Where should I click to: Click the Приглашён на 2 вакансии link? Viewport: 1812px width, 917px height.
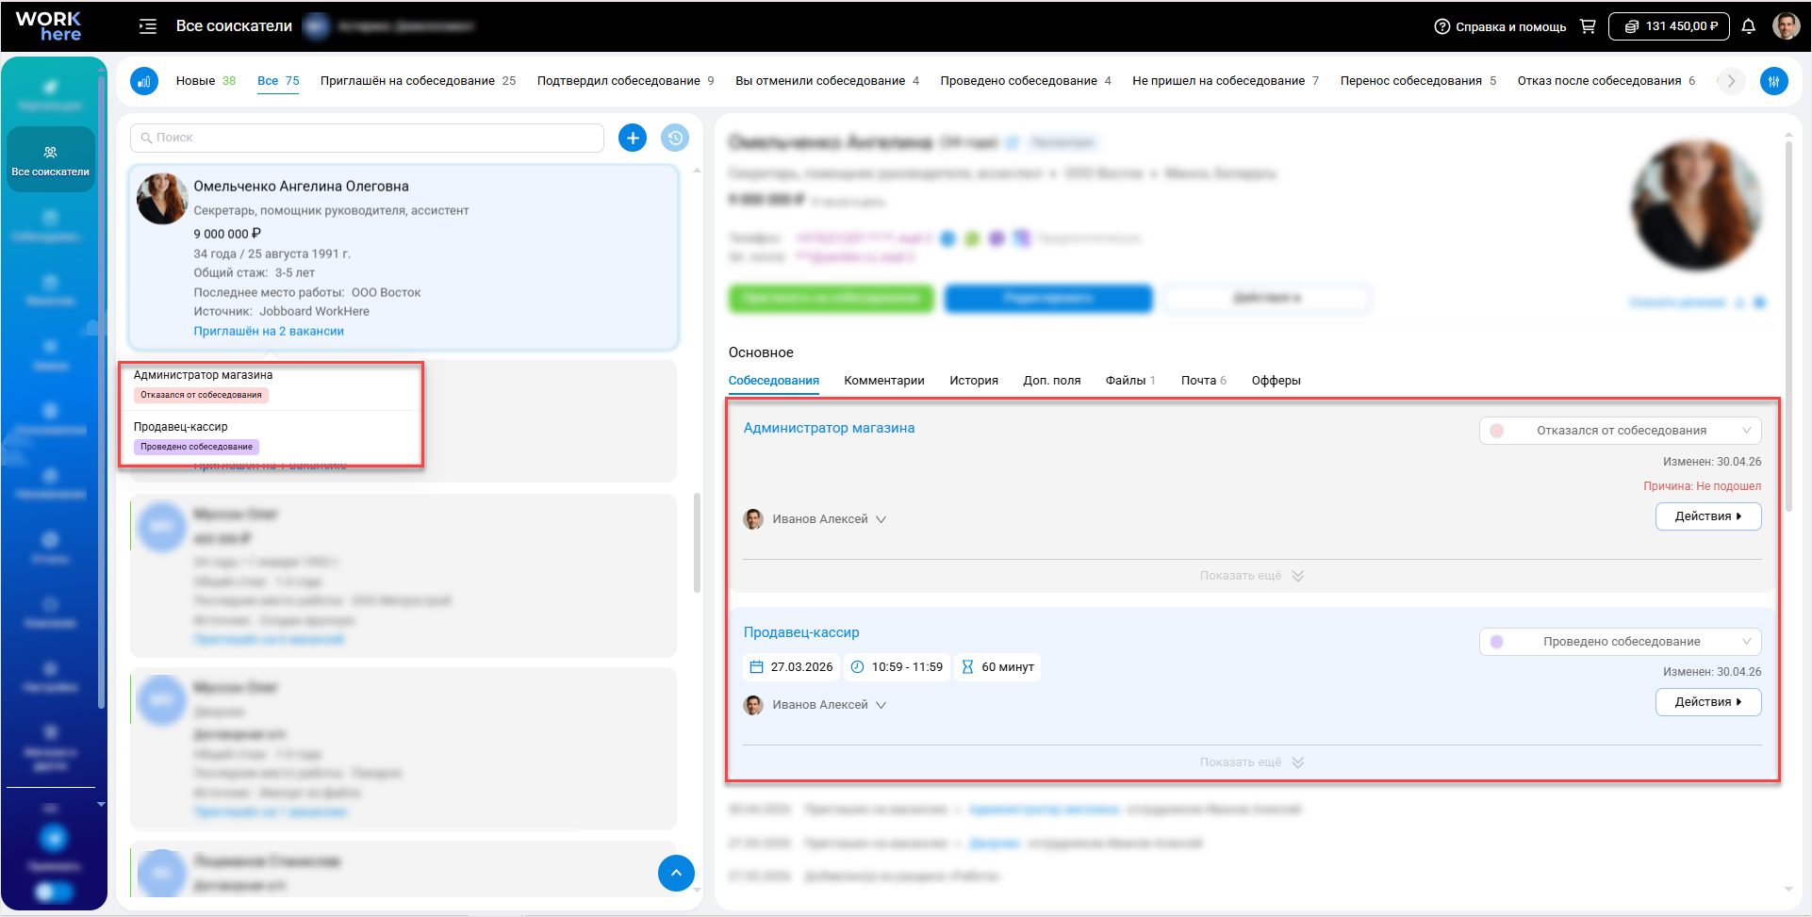coord(269,332)
